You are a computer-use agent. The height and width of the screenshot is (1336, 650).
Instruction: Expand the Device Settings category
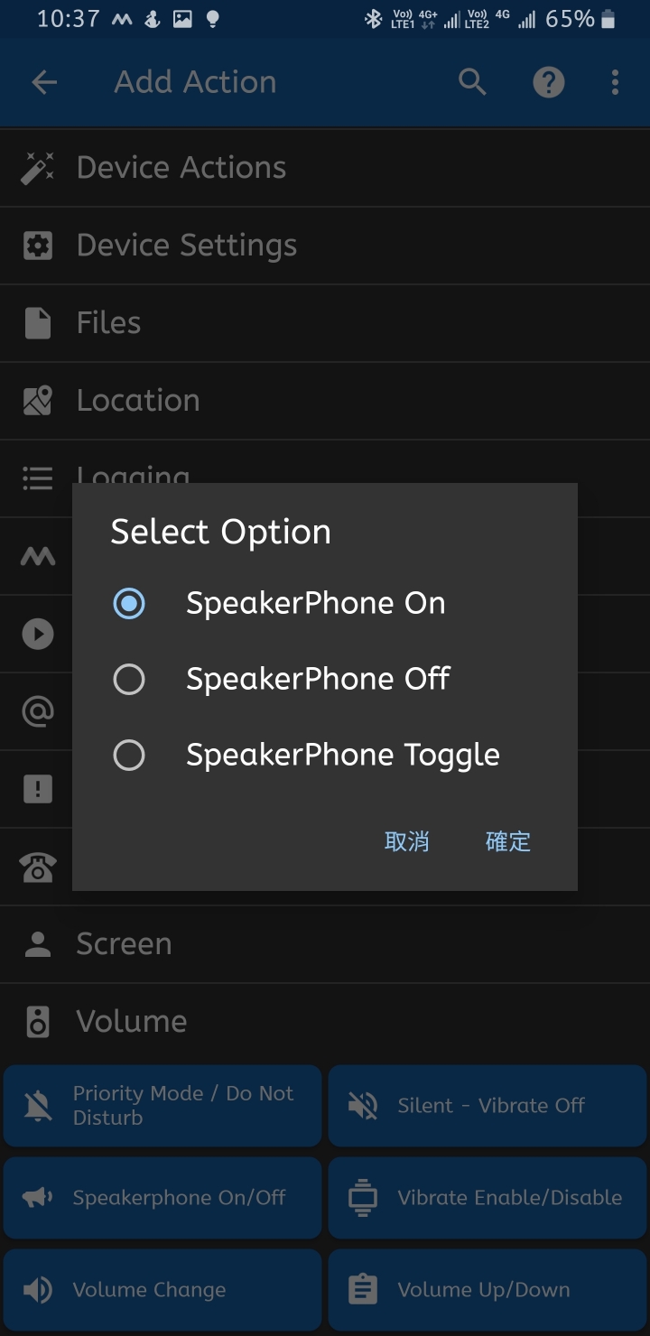coord(186,246)
